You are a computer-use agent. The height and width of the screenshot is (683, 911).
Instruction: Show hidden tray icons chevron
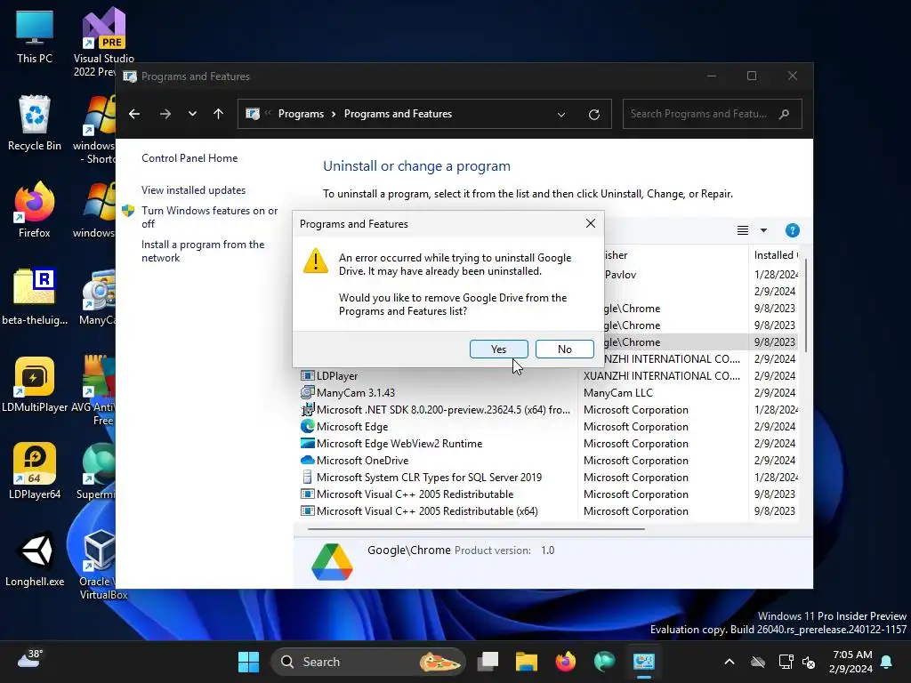pos(730,662)
